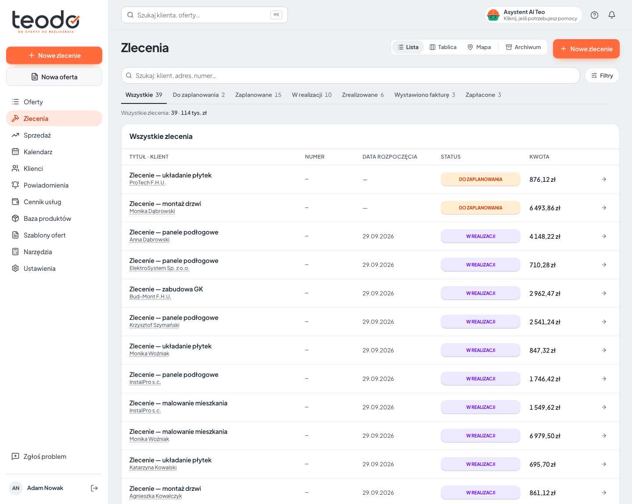The image size is (632, 504).
Task: Open W REALIZACJI status of zabudowa GK
Action: tap(481, 293)
